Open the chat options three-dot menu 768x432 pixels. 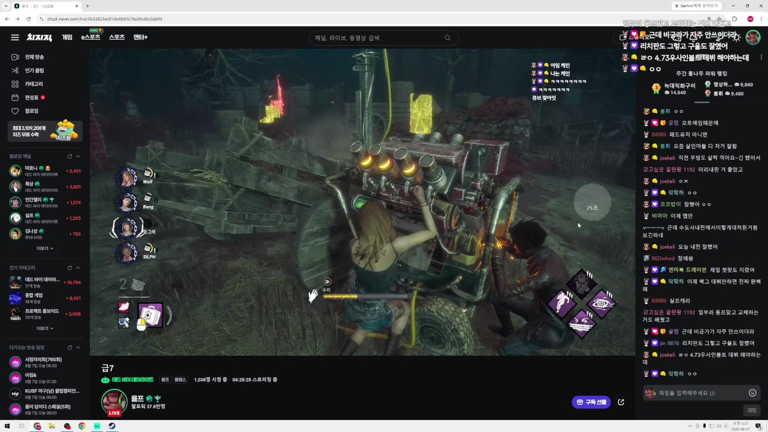pyautogui.click(x=761, y=57)
